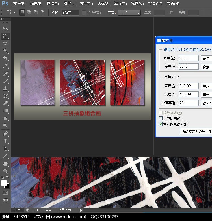212x221 pixels.
Task: Select the Crop tool
Action: [x=5, y=58]
